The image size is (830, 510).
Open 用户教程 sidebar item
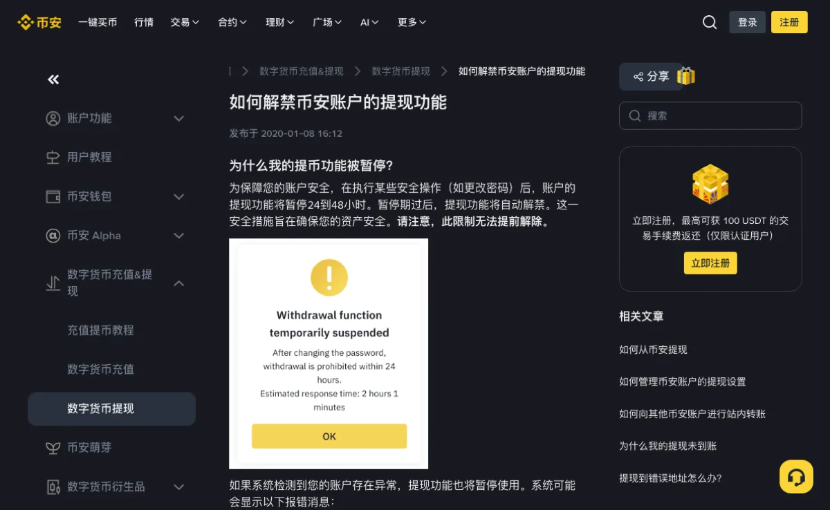click(89, 158)
